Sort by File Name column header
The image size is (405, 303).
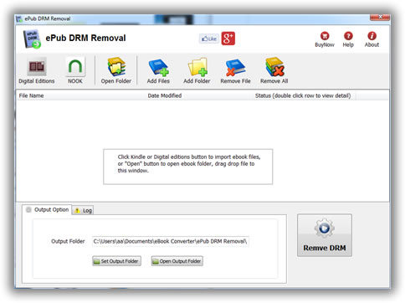[80, 95]
